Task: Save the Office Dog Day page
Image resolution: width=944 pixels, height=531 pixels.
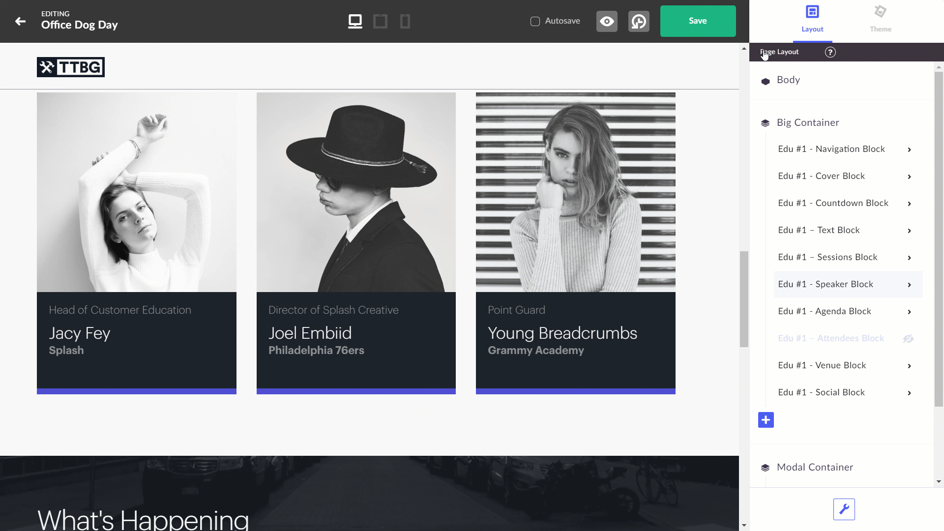Action: 698,21
